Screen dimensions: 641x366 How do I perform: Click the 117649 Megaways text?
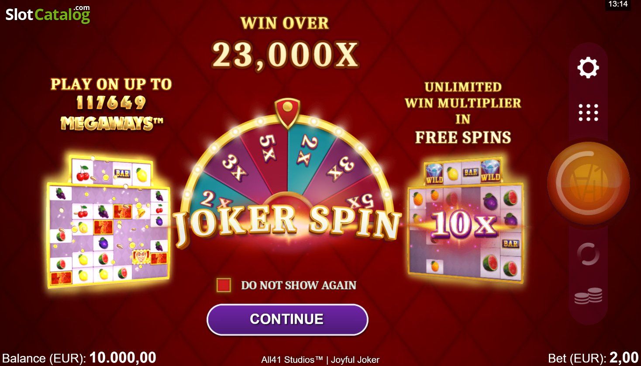(111, 113)
